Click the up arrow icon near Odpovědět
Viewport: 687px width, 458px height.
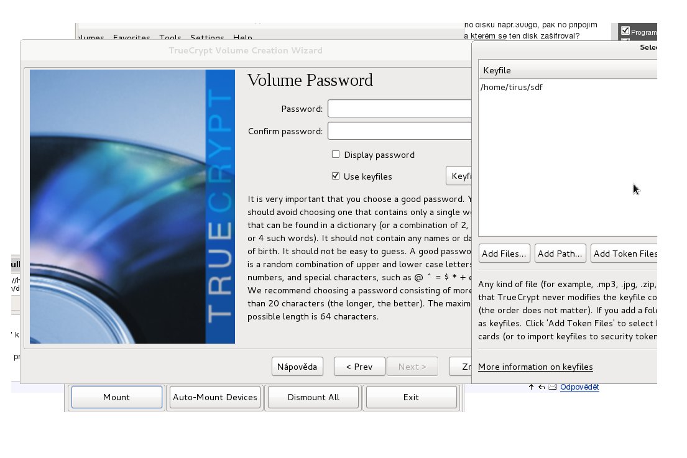click(531, 387)
